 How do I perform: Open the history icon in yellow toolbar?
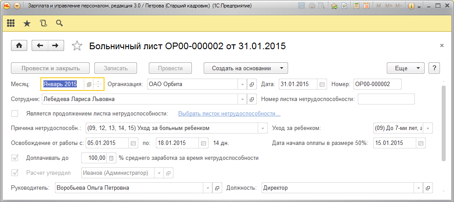click(x=43, y=23)
